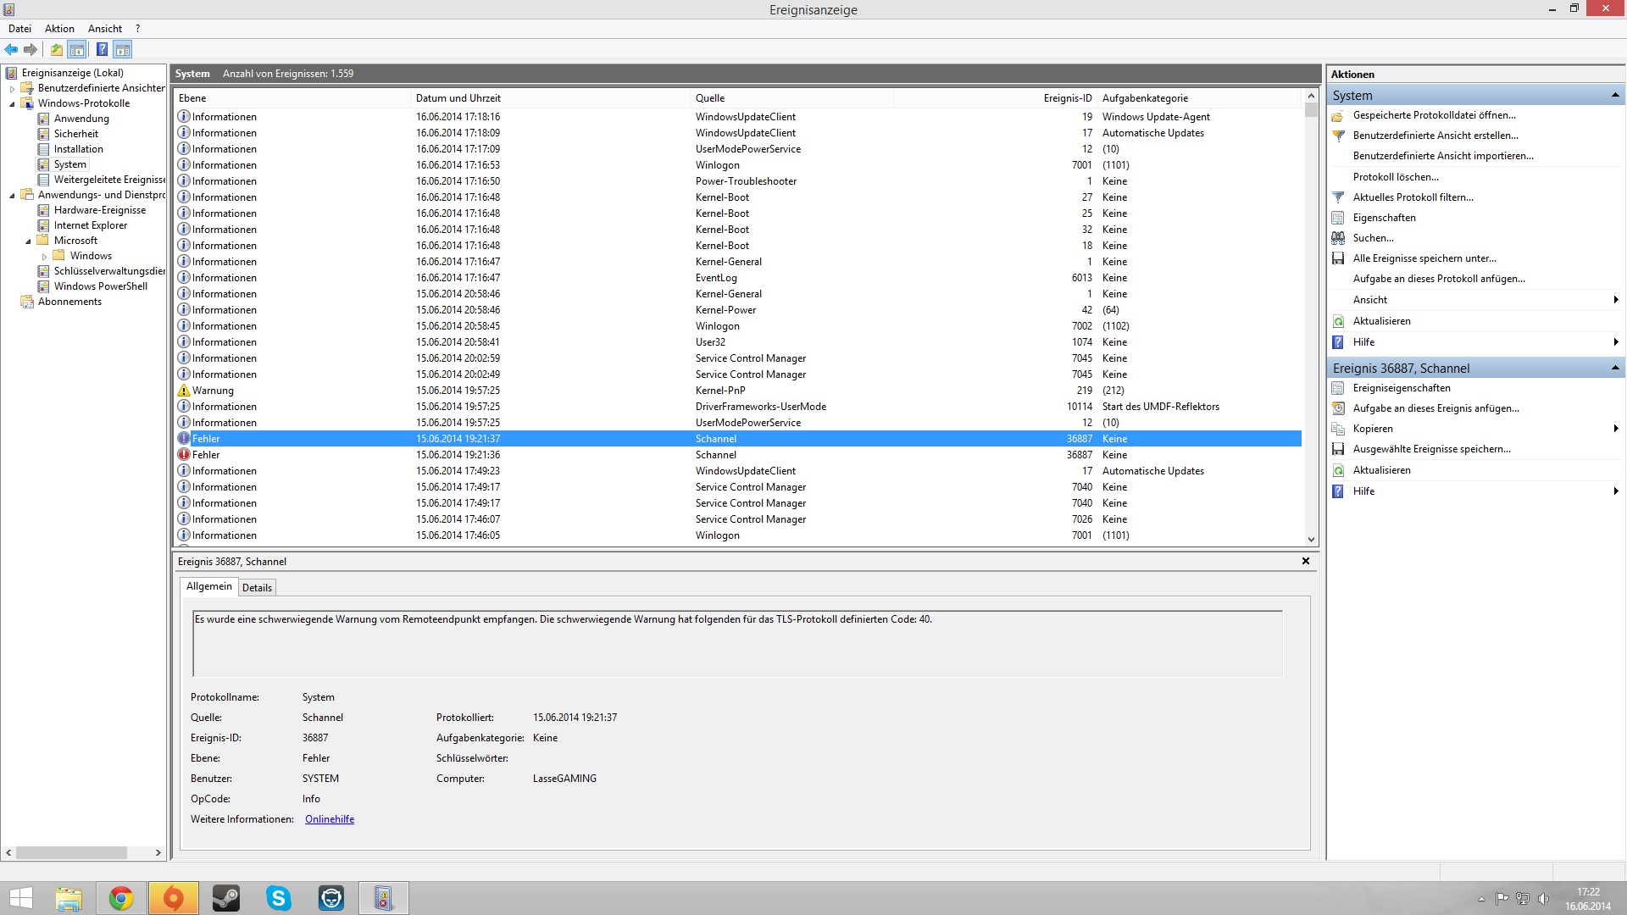Collapse the Windows-Protokolle tree node

click(x=12, y=103)
